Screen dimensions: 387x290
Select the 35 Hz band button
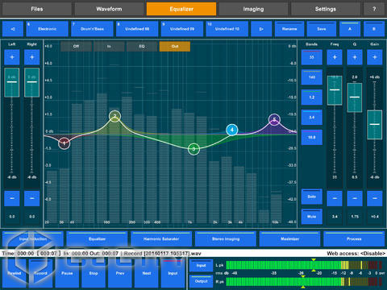coord(312,57)
